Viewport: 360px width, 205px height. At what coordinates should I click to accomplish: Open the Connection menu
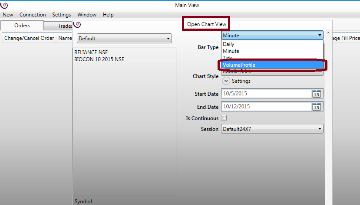coord(33,15)
